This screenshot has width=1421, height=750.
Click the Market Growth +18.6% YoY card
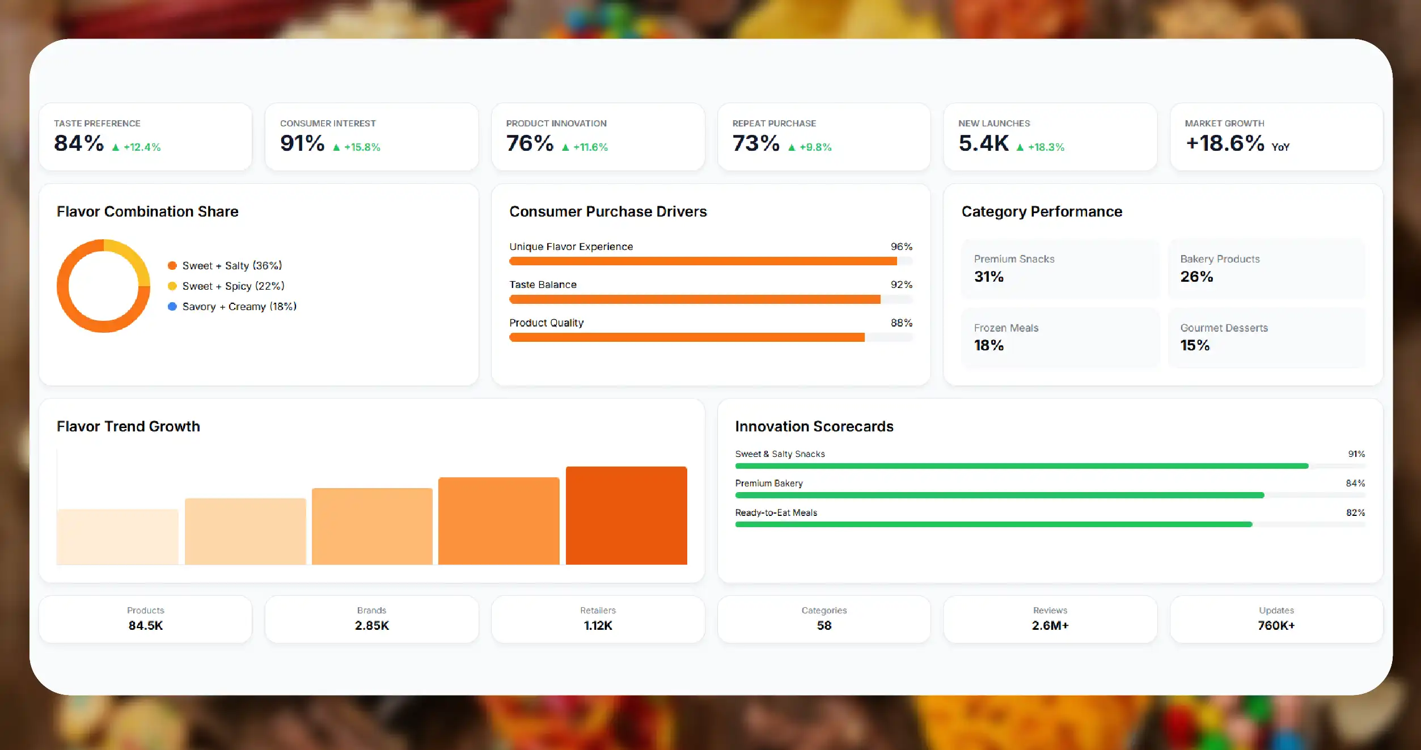pos(1276,137)
